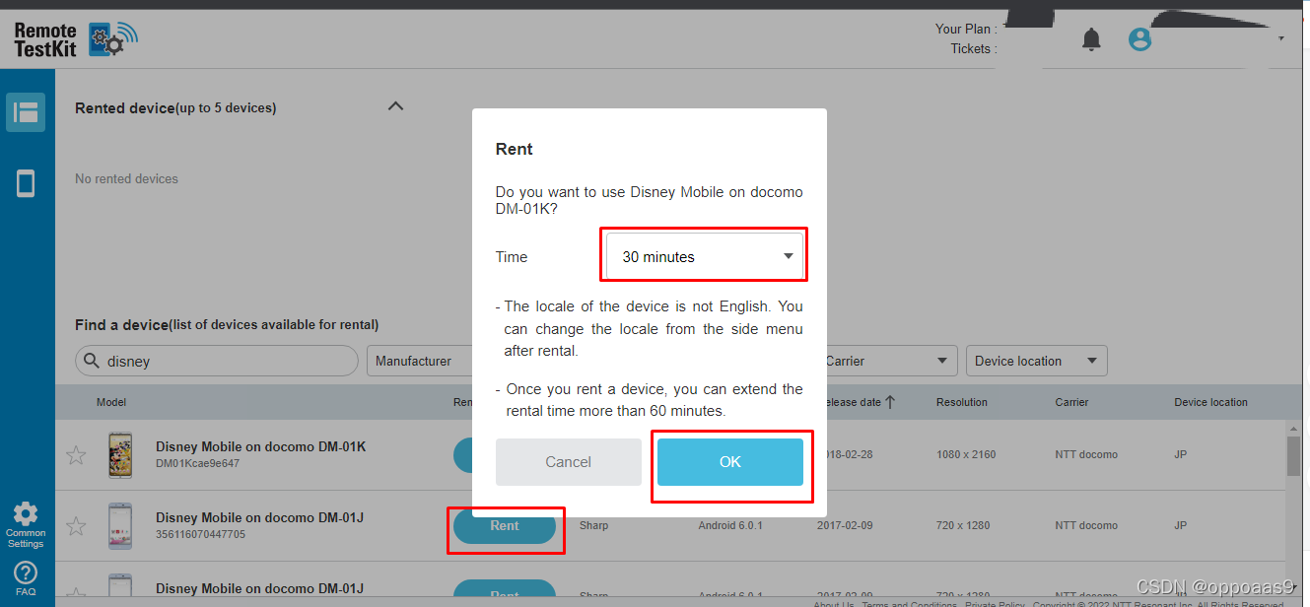Click the 720 x 1280 resolution cell
The image size is (1310, 607).
(x=963, y=526)
